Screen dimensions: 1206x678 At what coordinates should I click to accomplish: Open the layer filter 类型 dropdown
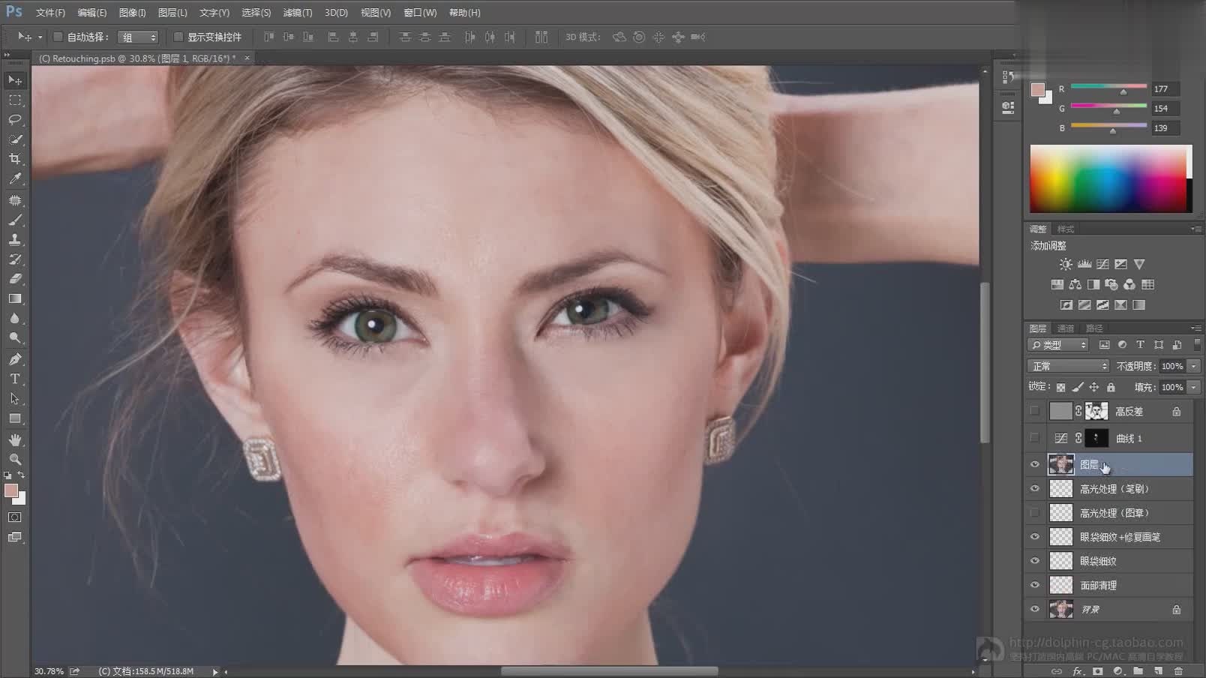point(1058,345)
